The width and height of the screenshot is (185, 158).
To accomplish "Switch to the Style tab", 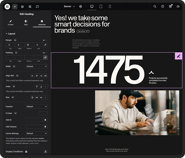I will coord(26,23).
